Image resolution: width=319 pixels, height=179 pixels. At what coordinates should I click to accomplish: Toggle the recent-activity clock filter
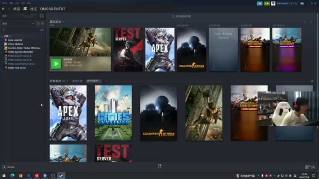click(x=38, y=23)
